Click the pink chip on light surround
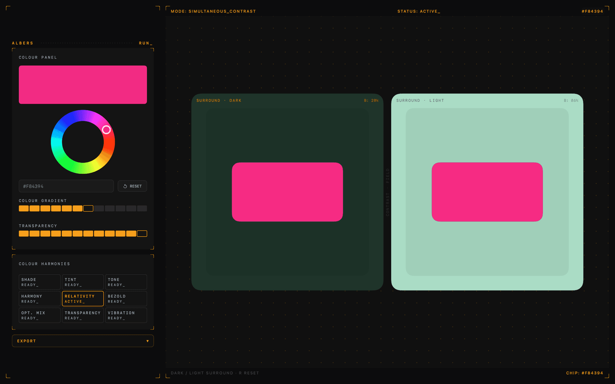Screen dimensions: 615x384 pos(487,192)
